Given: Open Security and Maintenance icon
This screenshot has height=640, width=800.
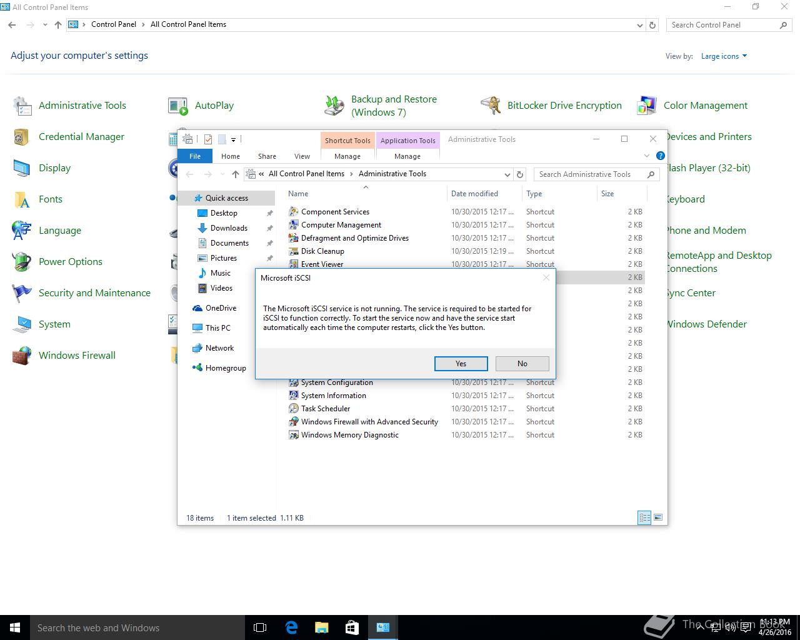Looking at the screenshot, I should pyautogui.click(x=22, y=293).
